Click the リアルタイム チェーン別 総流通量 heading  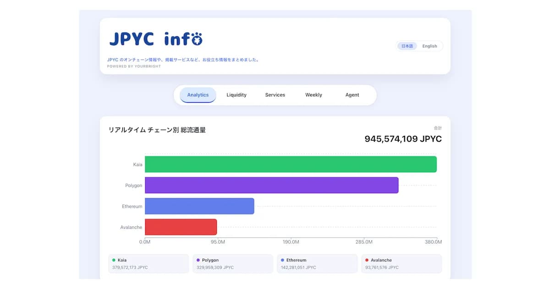pos(157,130)
